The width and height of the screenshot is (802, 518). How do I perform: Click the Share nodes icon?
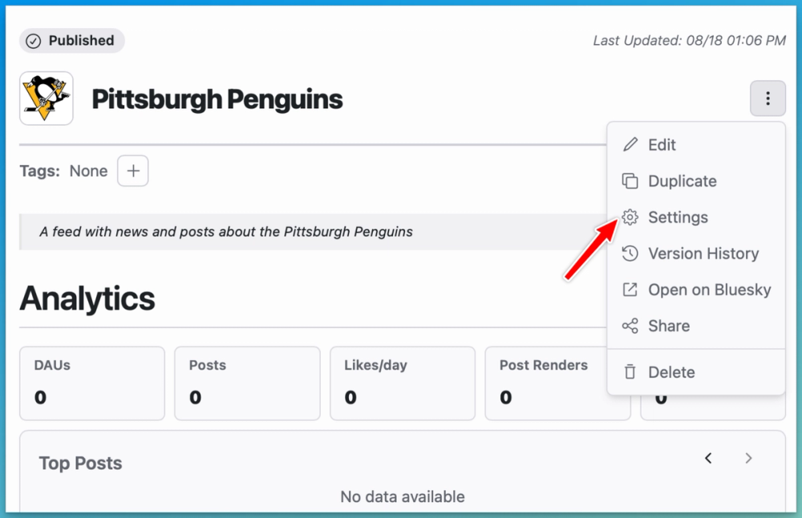[630, 326]
